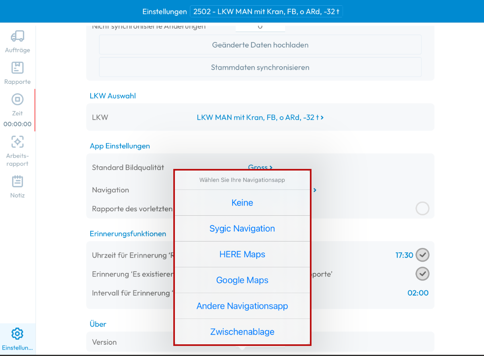Click Geänderte Daten hochladen button
Screen dimensions: 484x356
pos(260,45)
